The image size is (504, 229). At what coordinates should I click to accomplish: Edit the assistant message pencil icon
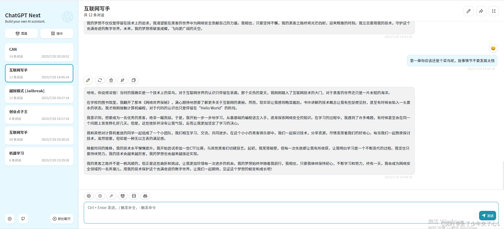coord(88,80)
